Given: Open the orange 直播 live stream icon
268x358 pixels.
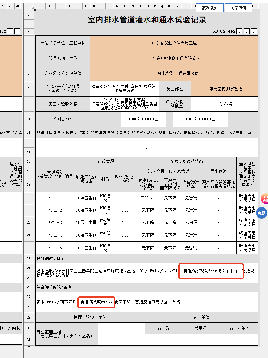Looking at the screenshot, I should click(x=265, y=199).
